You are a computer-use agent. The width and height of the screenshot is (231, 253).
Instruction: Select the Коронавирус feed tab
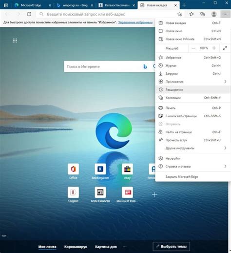(x=76, y=247)
